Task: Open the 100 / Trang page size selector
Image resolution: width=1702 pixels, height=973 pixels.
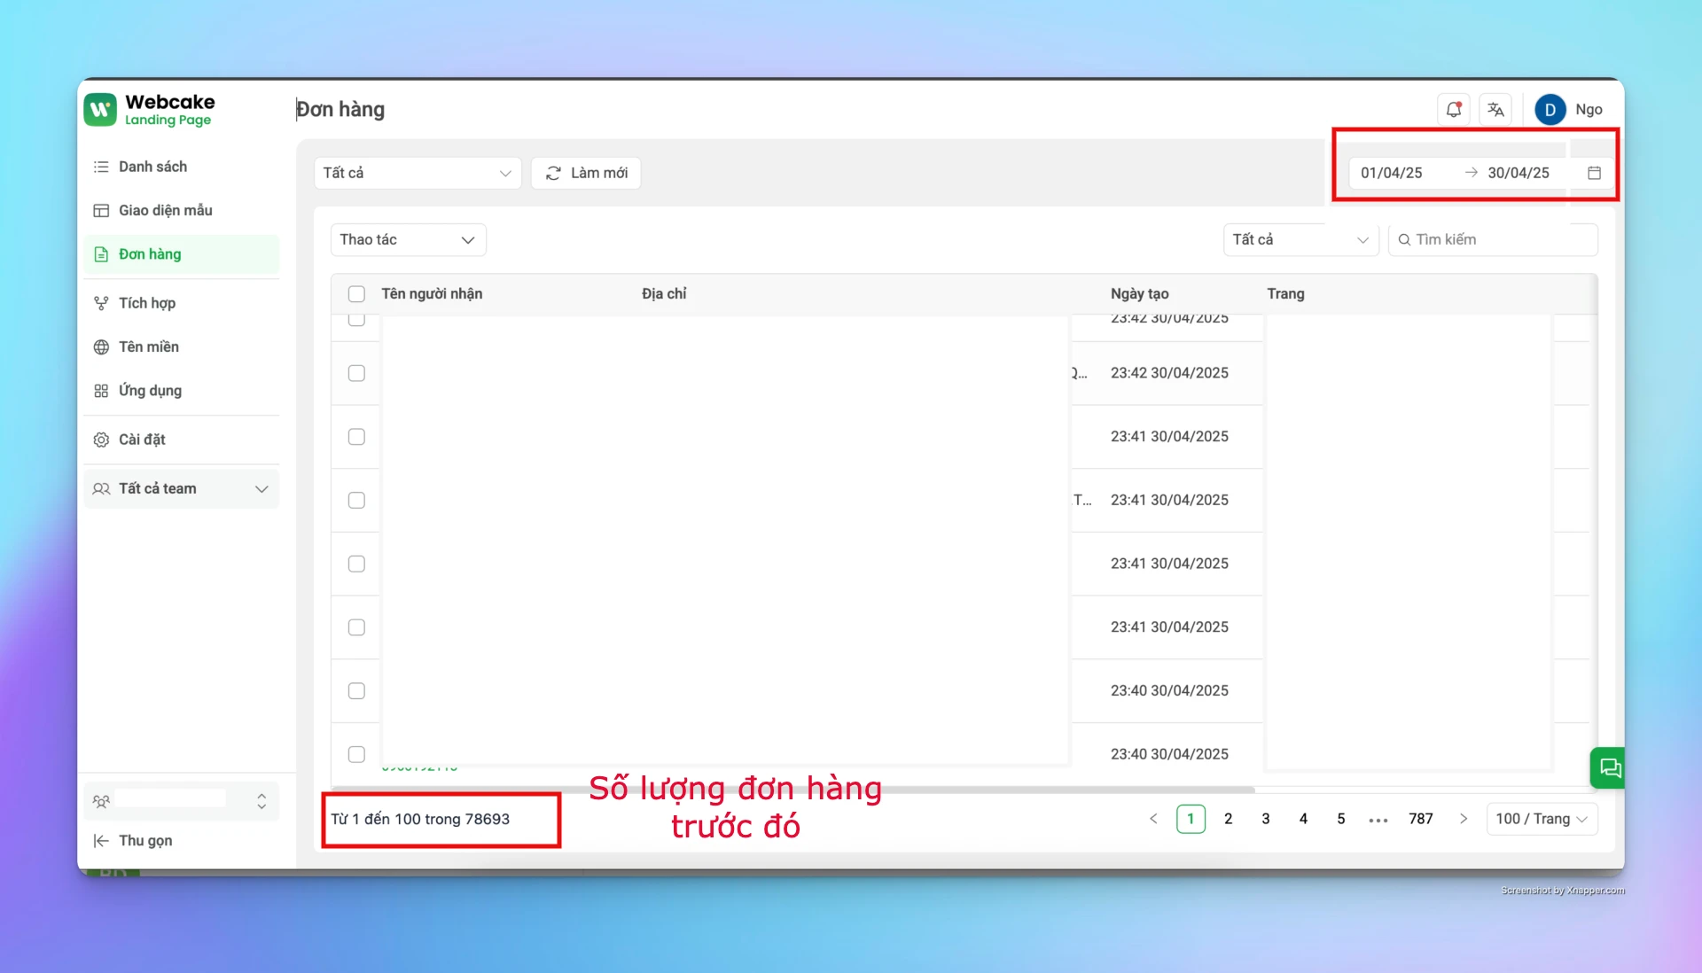Action: [x=1542, y=819]
